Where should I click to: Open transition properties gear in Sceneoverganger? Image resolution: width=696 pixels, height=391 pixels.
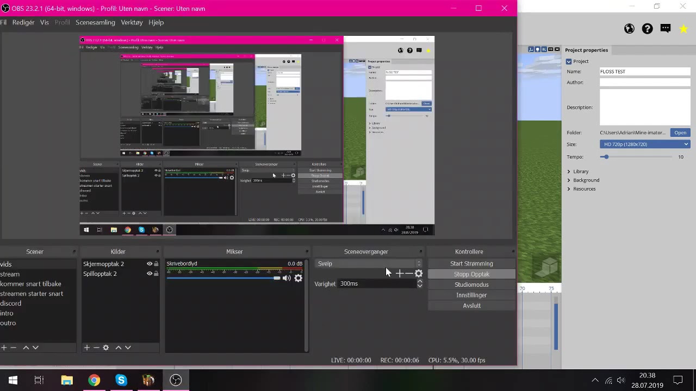[419, 274]
